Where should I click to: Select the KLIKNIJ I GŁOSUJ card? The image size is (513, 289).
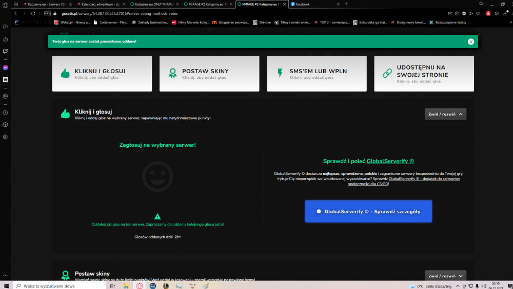point(102,73)
